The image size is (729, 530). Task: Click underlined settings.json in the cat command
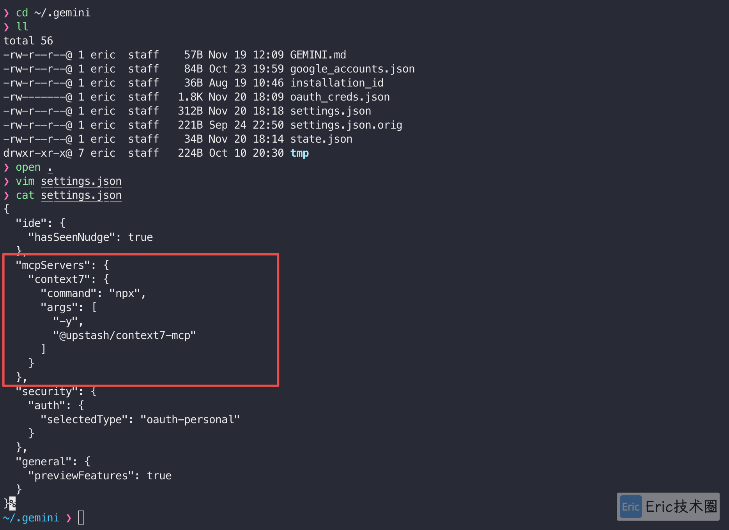[81, 195]
